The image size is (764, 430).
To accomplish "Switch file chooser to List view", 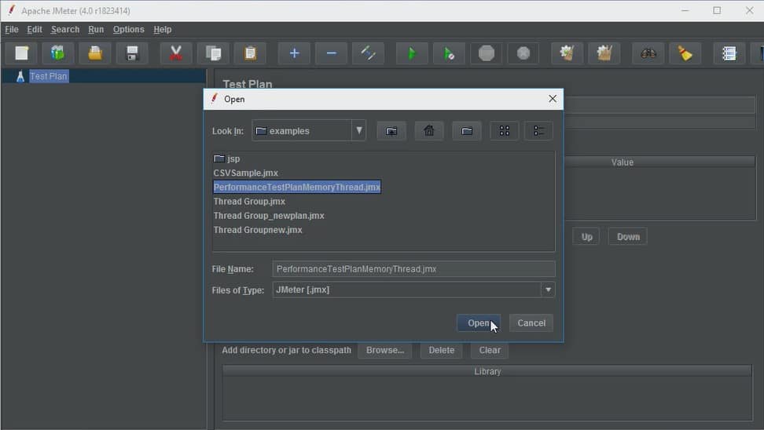I will (x=505, y=131).
